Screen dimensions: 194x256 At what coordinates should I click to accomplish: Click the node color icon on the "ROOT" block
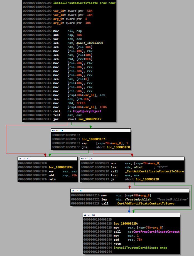pos(82,158)
